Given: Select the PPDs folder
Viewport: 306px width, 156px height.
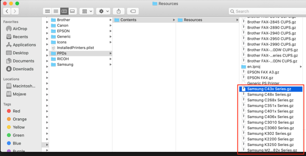Looking at the screenshot, I should (81, 53).
